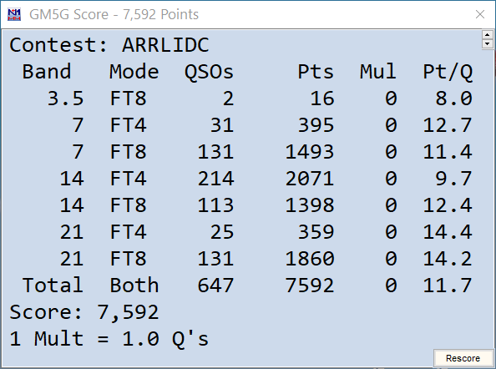The image size is (496, 369).
Task: Click the Band column header
Action: pyautogui.click(x=47, y=72)
